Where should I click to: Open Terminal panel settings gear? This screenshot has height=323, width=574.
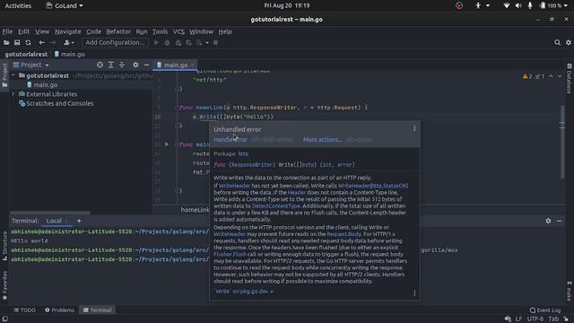point(548,221)
